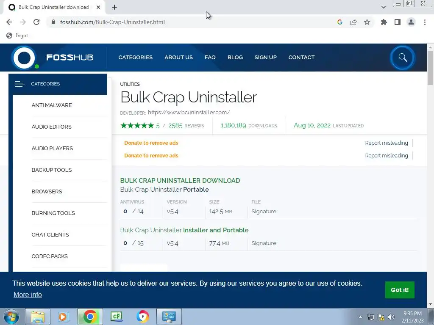The height and width of the screenshot is (325, 434).
Task: Open the CATEGORIES top navigation item
Action: coord(135,58)
